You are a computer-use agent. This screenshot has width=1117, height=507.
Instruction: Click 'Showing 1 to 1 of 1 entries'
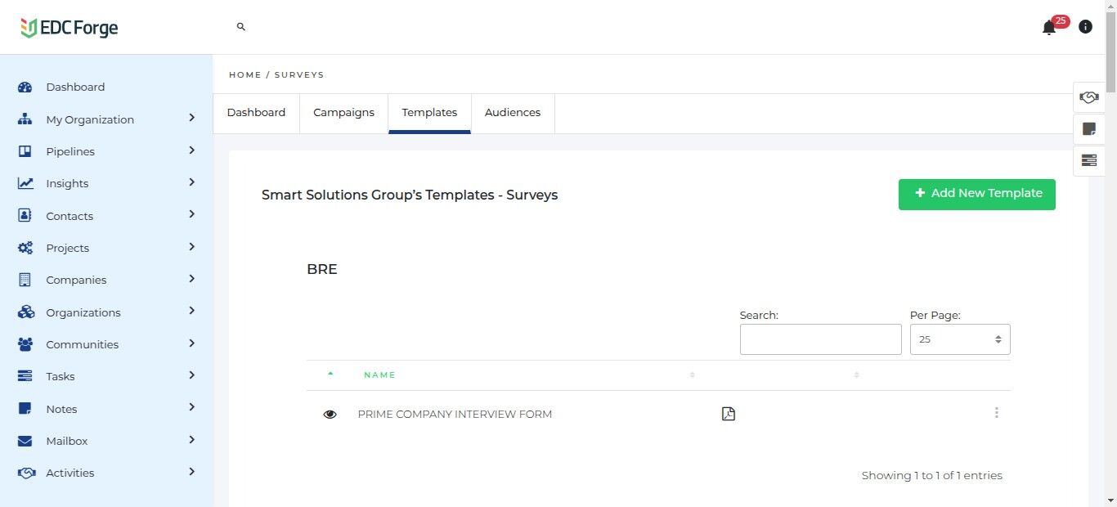click(931, 475)
